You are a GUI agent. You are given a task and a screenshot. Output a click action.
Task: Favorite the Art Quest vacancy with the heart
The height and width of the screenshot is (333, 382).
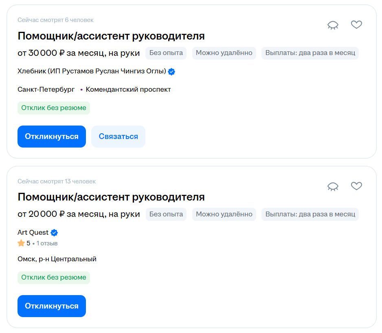(x=356, y=186)
